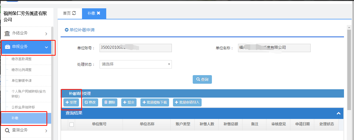Click the briefcase icon beside 申报业务
Image resolution: width=354 pixels, height=140 pixels.
(8, 47)
